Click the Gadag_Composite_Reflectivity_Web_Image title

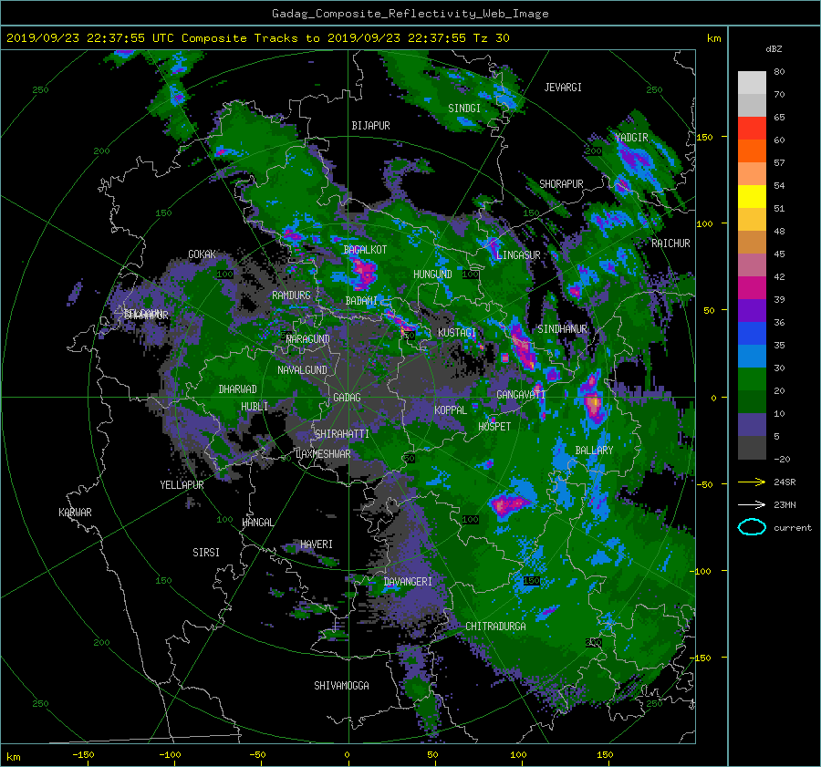410,14
